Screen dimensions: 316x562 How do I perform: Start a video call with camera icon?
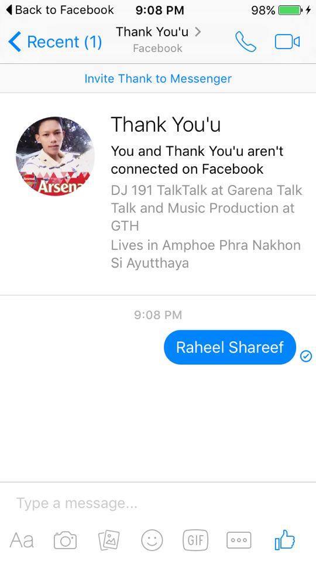click(287, 42)
